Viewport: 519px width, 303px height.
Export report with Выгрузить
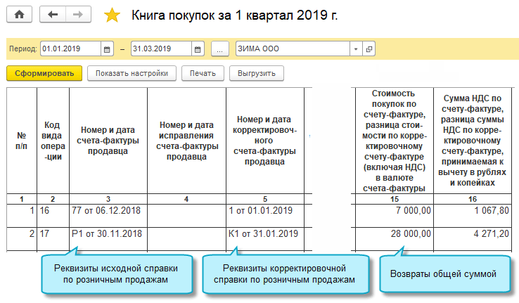257,73
